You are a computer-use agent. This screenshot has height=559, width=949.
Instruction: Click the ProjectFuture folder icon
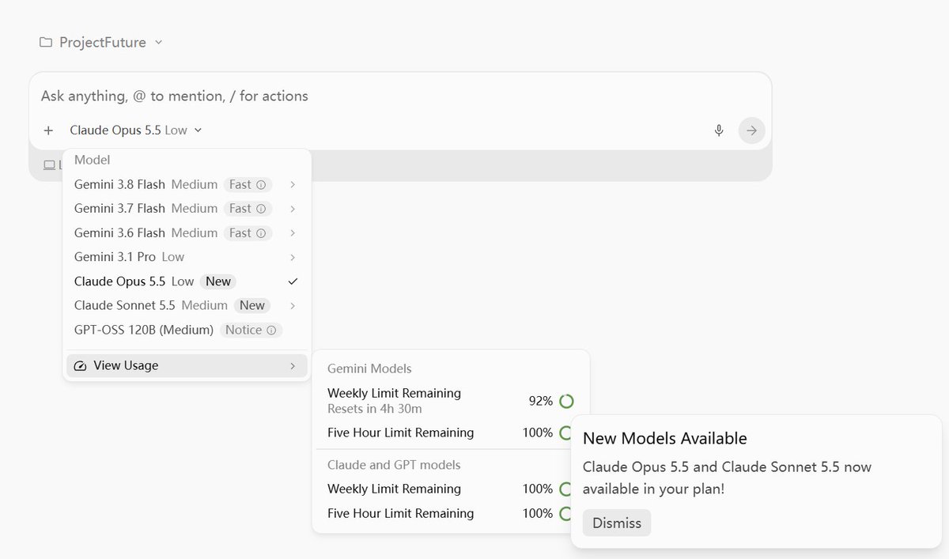point(46,42)
